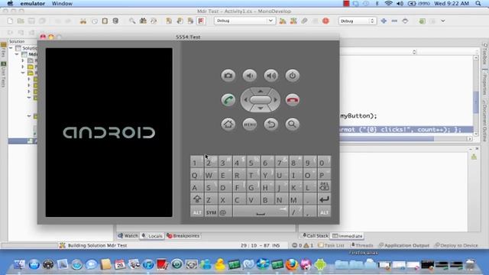Raise volume with emulator volume-up button
Viewport: 489px width, 275px height.
271,76
